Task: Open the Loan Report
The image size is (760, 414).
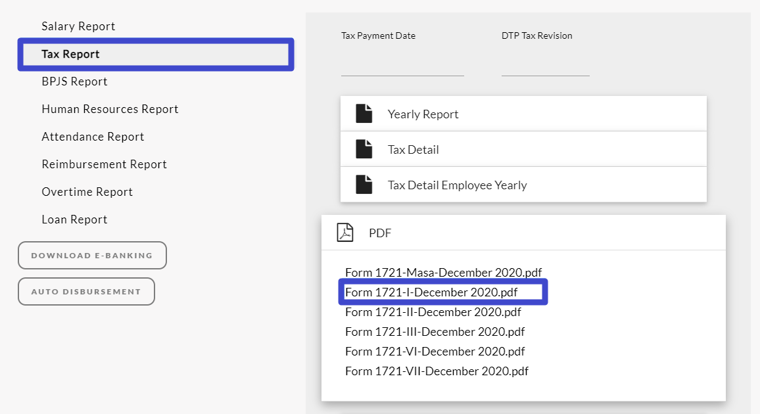Action: [74, 219]
